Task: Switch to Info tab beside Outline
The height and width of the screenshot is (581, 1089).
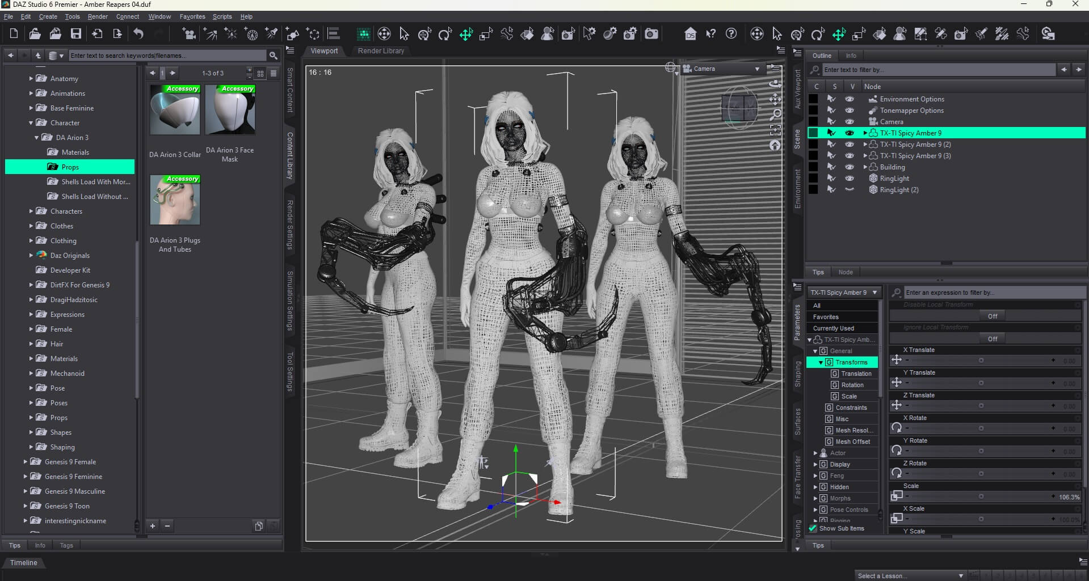Action: tap(851, 56)
